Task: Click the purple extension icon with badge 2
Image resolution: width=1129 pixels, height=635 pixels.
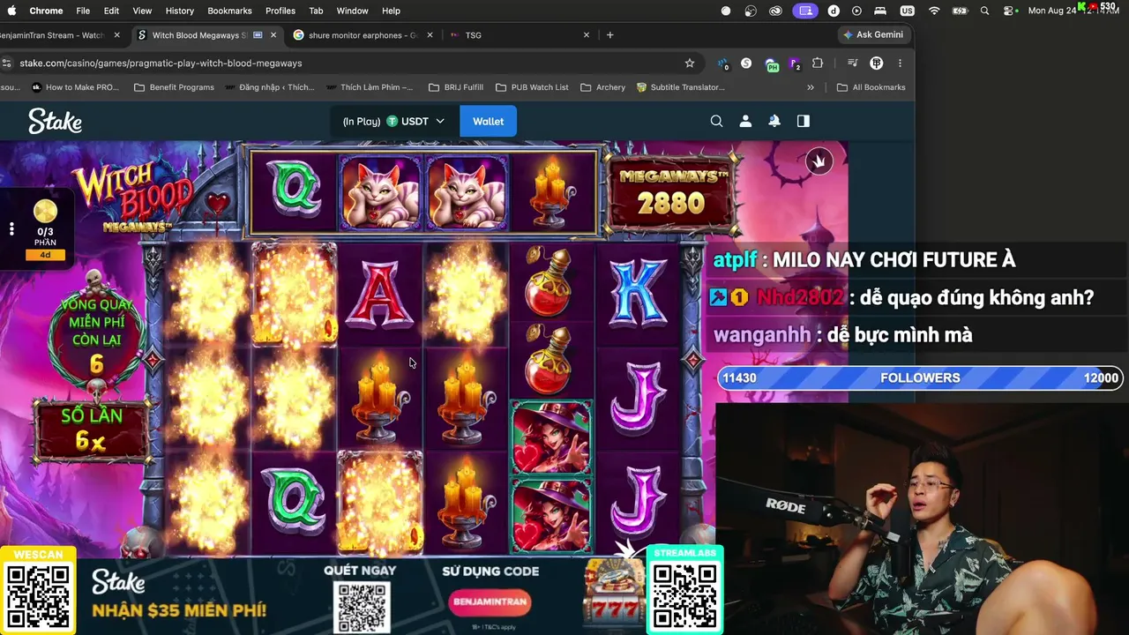Action: (795, 64)
